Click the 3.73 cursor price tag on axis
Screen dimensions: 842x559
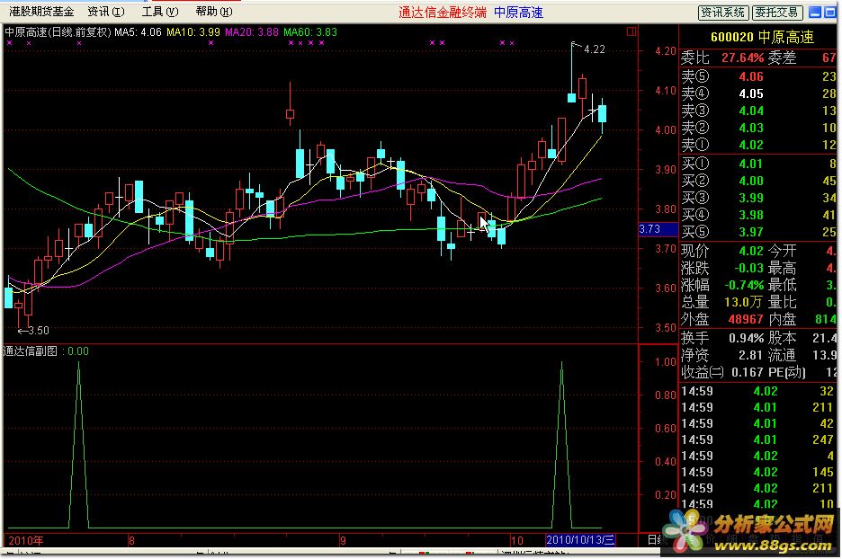[658, 229]
